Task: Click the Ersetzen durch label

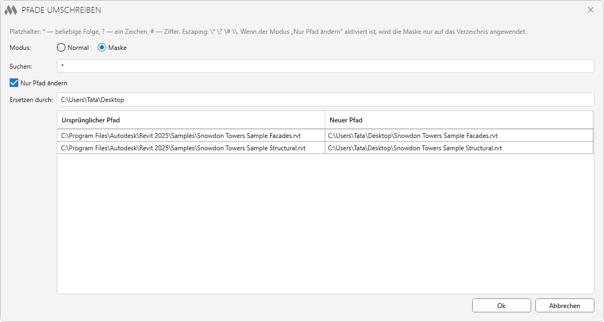Action: [31, 100]
